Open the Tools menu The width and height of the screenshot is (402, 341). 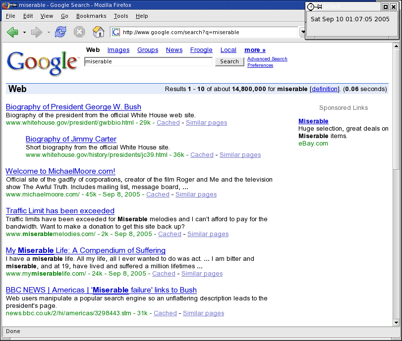(121, 16)
